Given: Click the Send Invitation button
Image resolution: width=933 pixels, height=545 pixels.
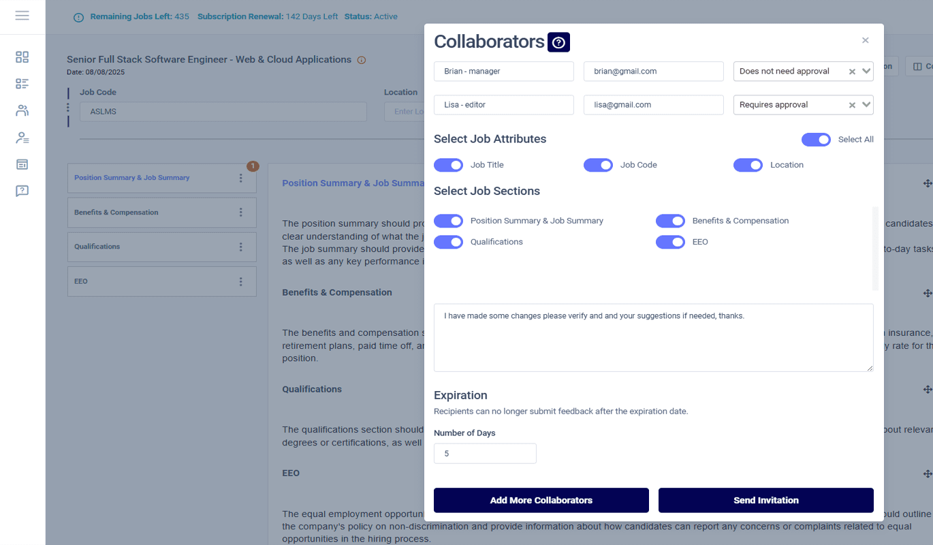Looking at the screenshot, I should (x=765, y=500).
